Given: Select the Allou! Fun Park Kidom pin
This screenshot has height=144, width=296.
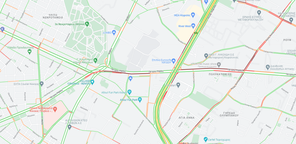Looking at the screenshot, I should pos(129,92).
